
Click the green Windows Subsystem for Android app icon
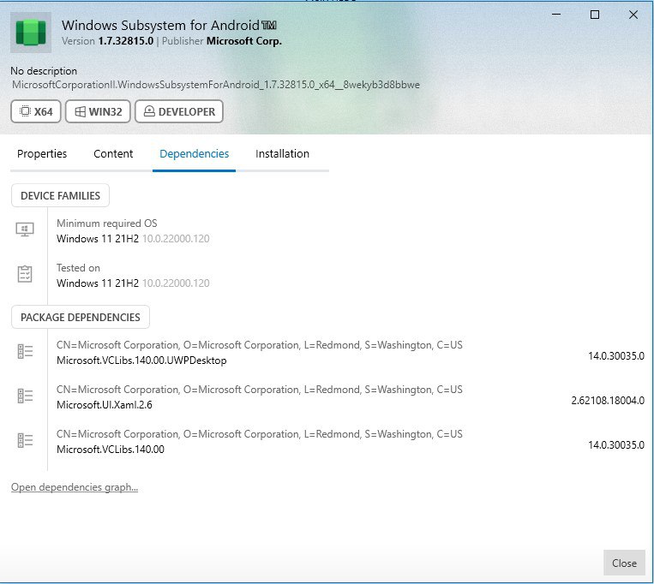31,33
